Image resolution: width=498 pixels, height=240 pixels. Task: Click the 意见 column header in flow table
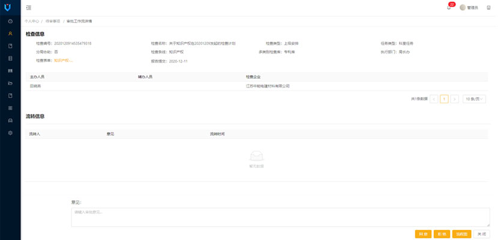(110, 134)
